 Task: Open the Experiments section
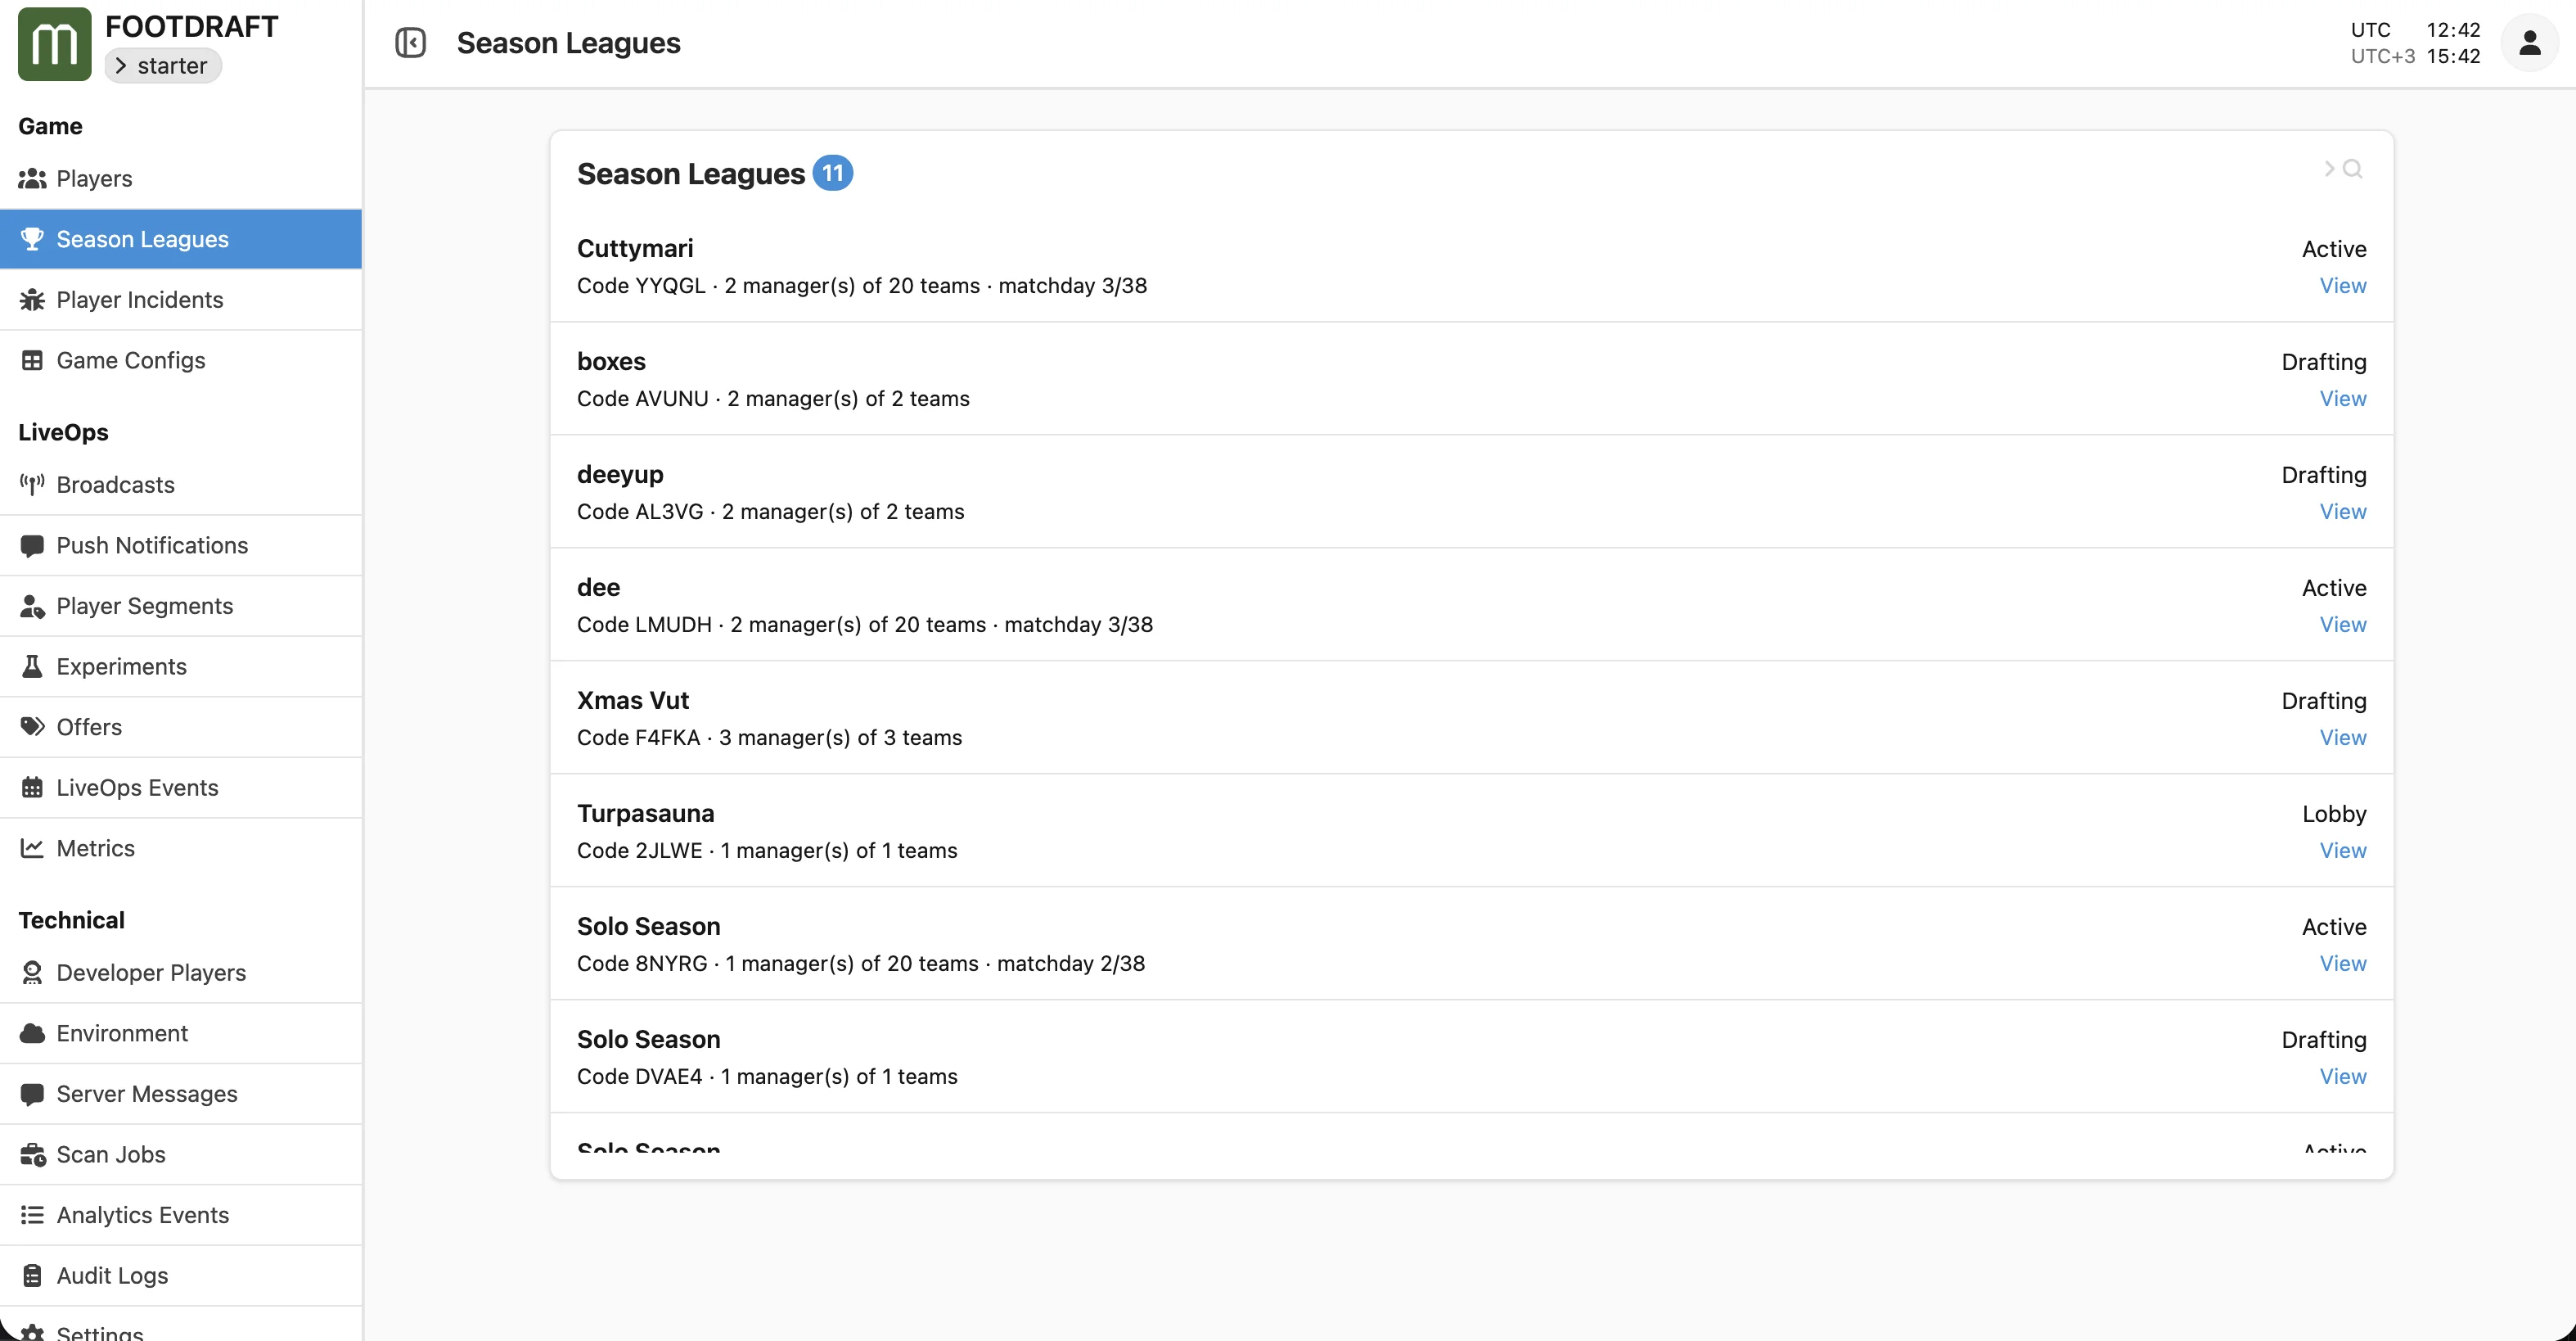181,666
